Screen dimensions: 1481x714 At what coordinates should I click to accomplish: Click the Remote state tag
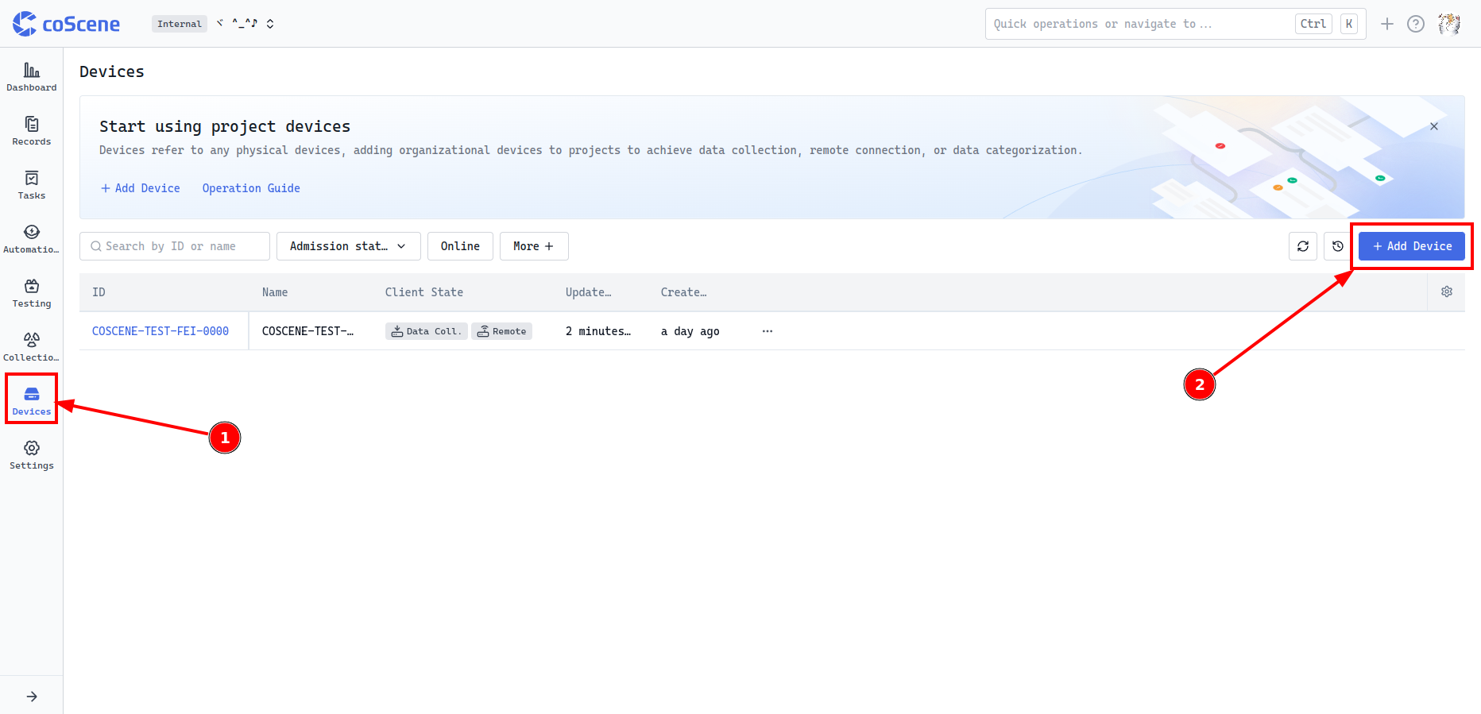pos(502,331)
